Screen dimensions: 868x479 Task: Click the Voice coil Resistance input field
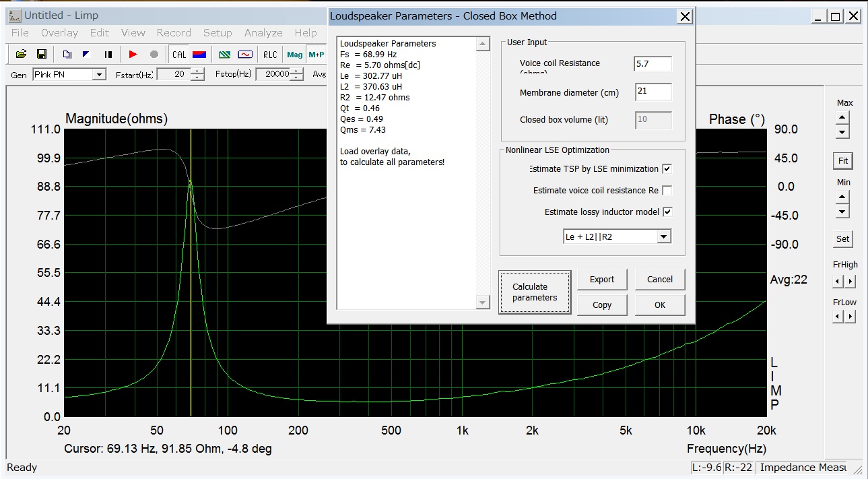tap(653, 63)
